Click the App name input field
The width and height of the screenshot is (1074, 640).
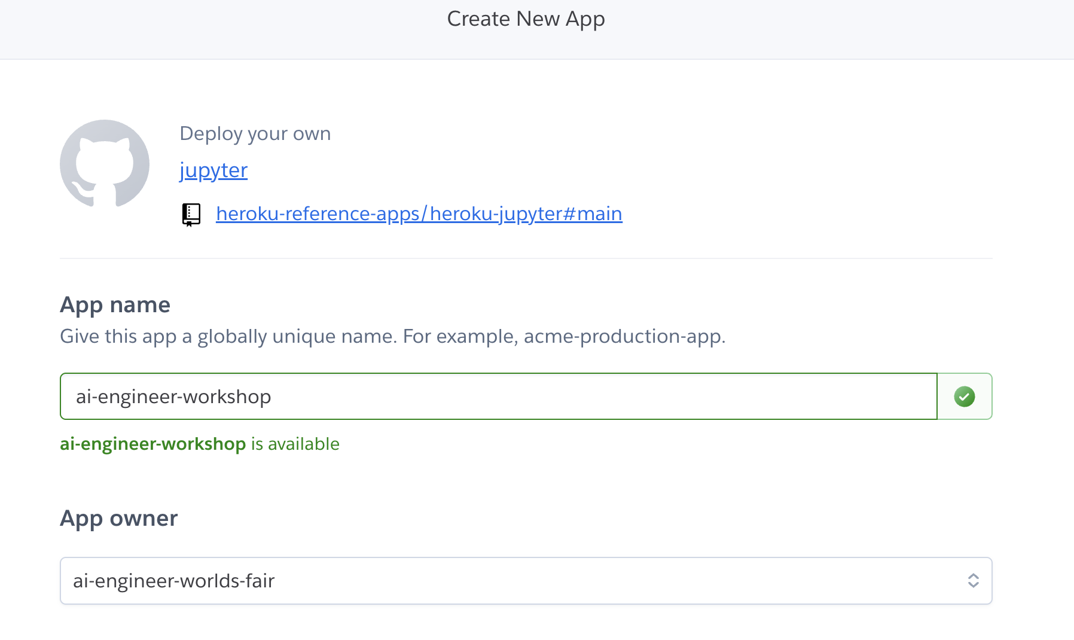(499, 397)
